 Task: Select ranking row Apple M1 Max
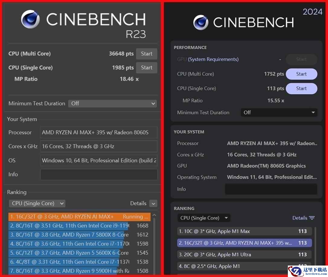point(244,231)
